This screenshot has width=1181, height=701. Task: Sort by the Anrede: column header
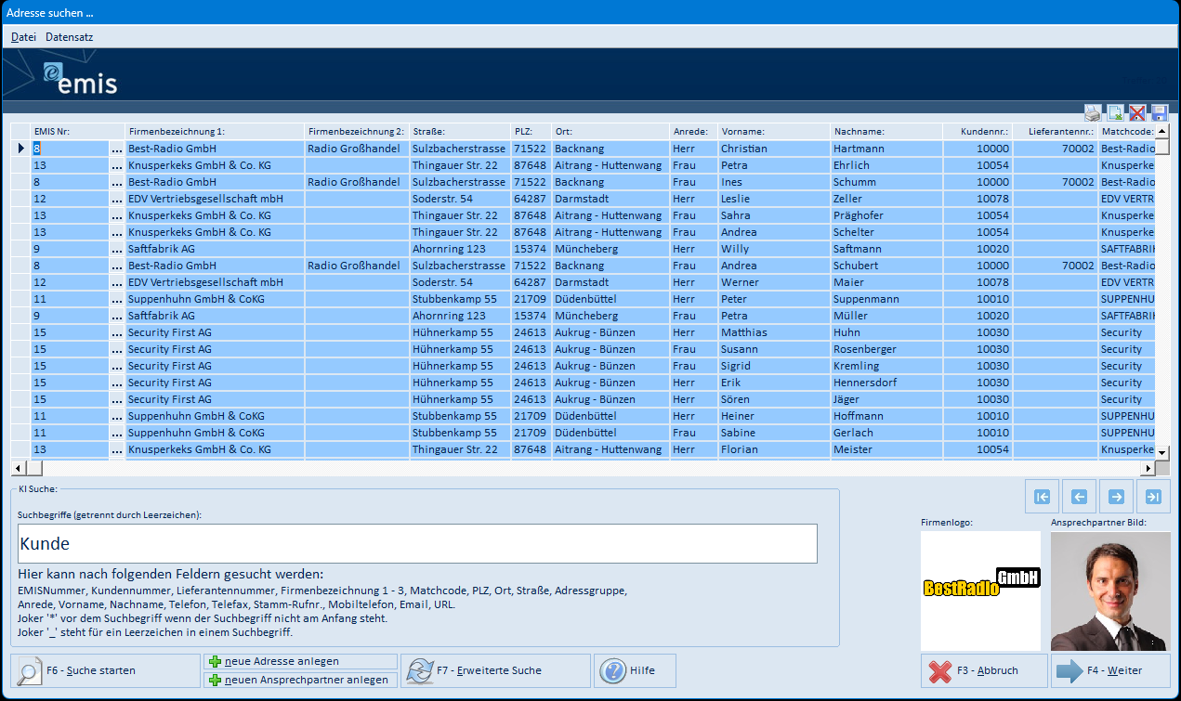[x=694, y=132]
